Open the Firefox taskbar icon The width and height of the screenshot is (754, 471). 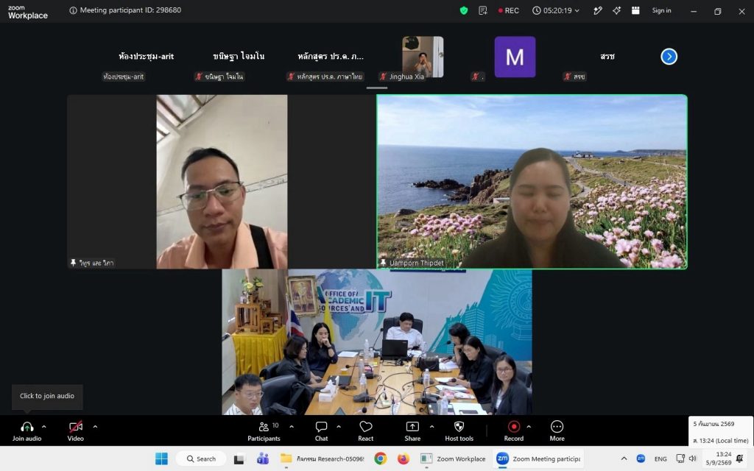(403, 459)
